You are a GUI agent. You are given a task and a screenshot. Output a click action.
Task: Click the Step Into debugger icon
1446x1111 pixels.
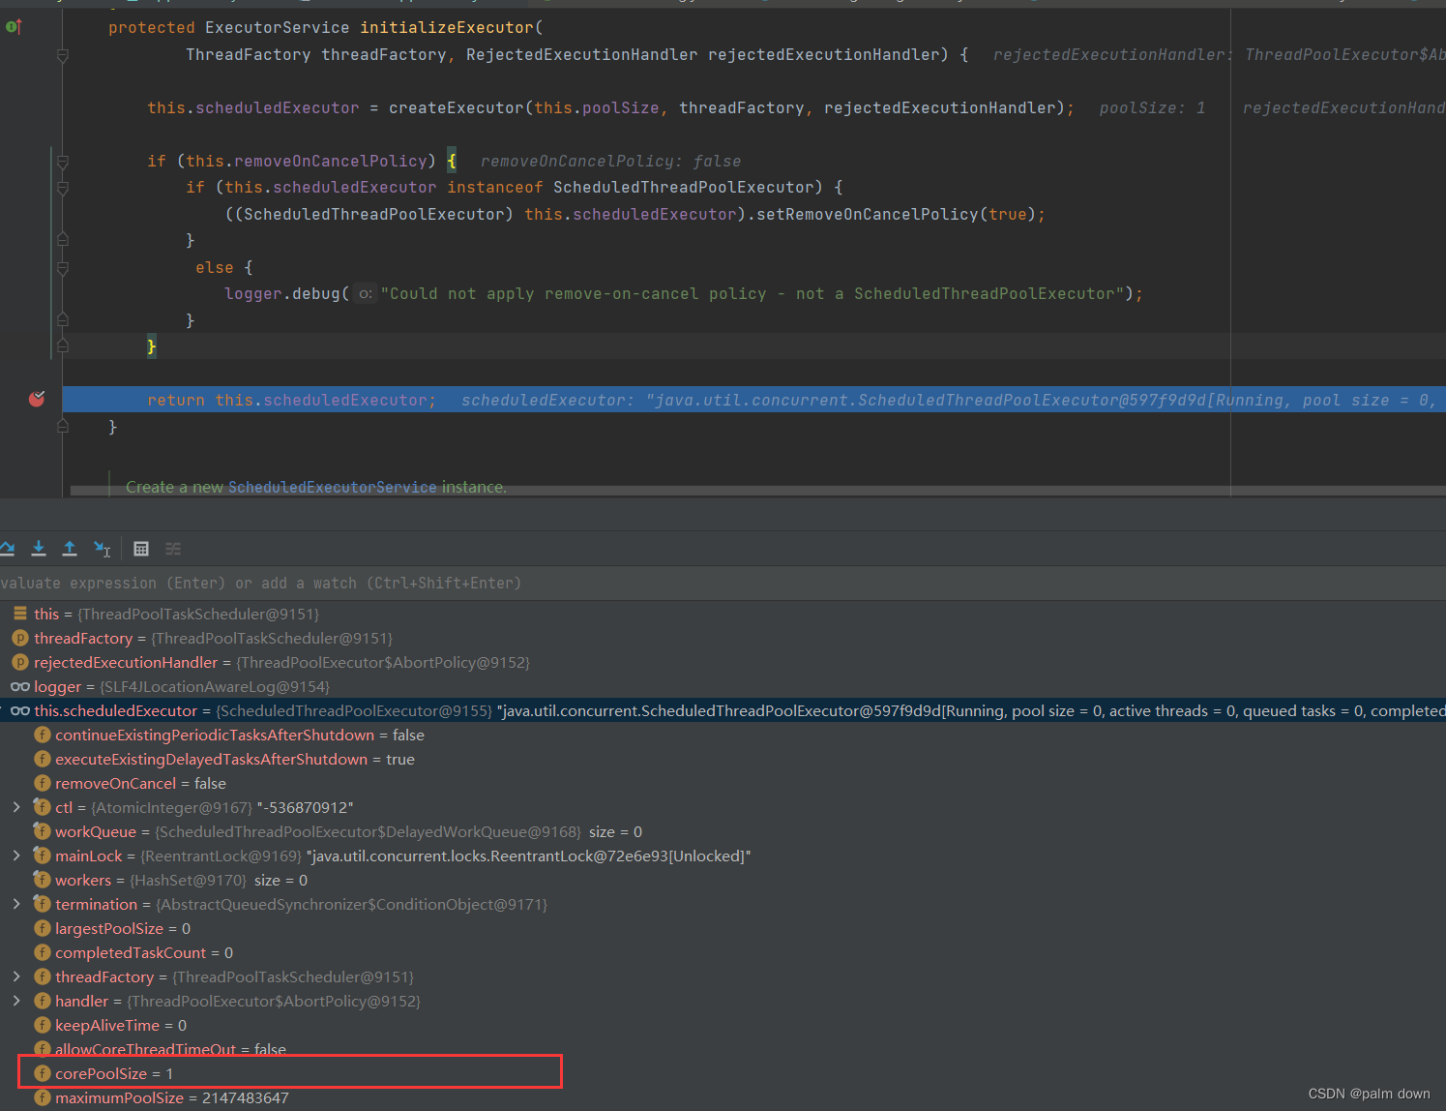pyautogui.click(x=39, y=549)
